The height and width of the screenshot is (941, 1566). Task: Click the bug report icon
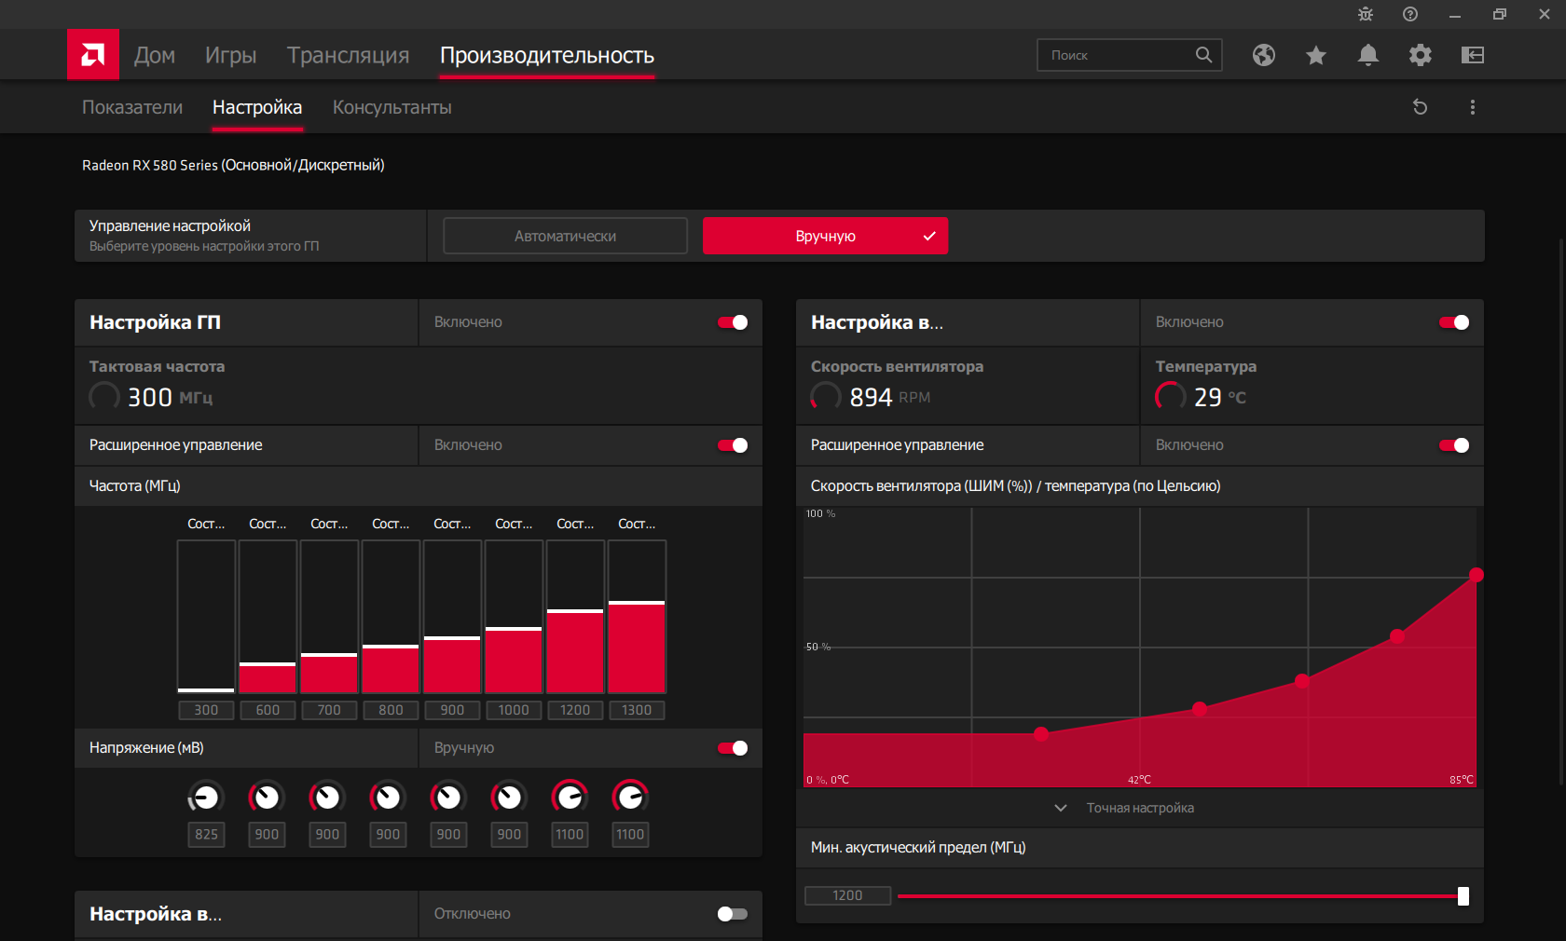pos(1365,14)
